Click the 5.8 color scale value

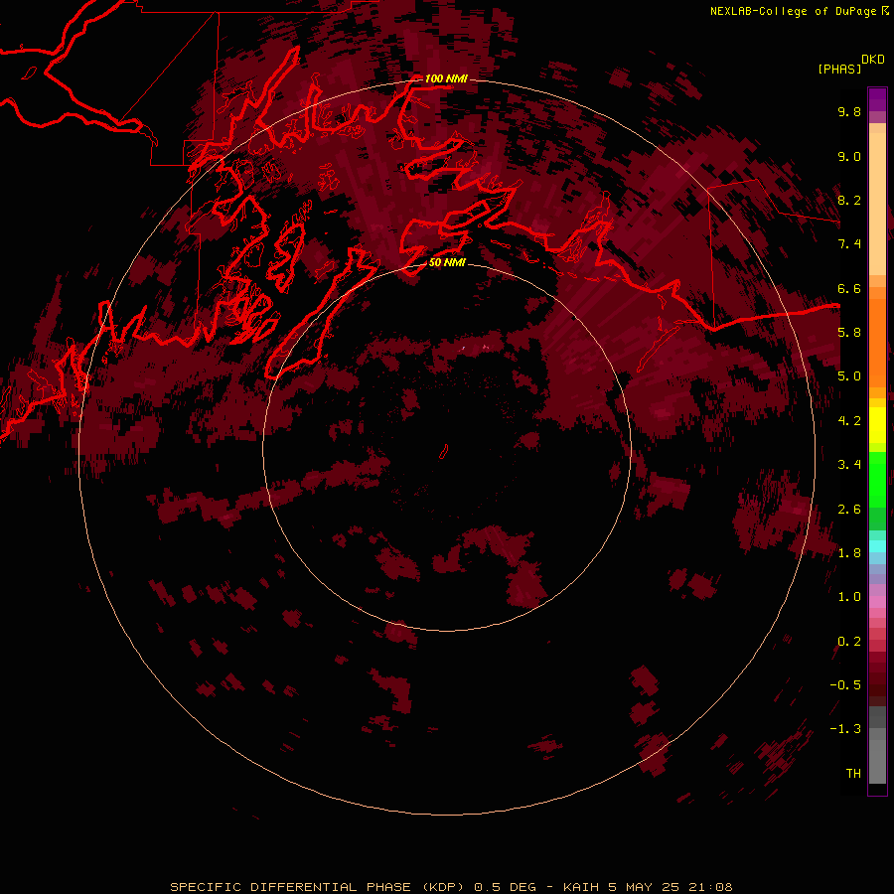tap(849, 333)
